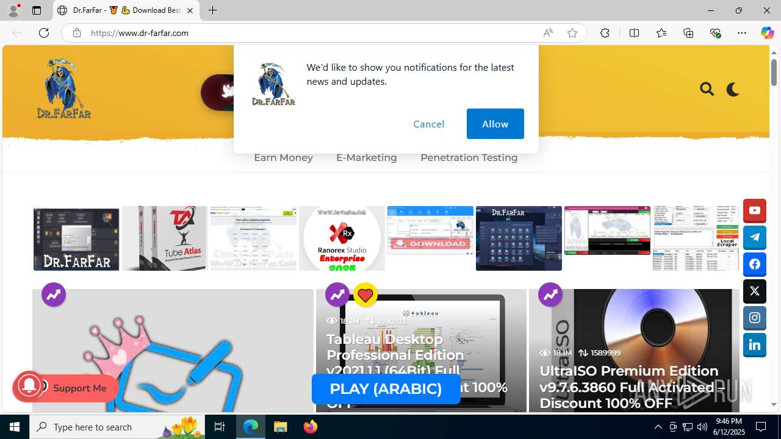The width and height of the screenshot is (781, 439).
Task: Open the volume control tray icon
Action: tap(702, 427)
